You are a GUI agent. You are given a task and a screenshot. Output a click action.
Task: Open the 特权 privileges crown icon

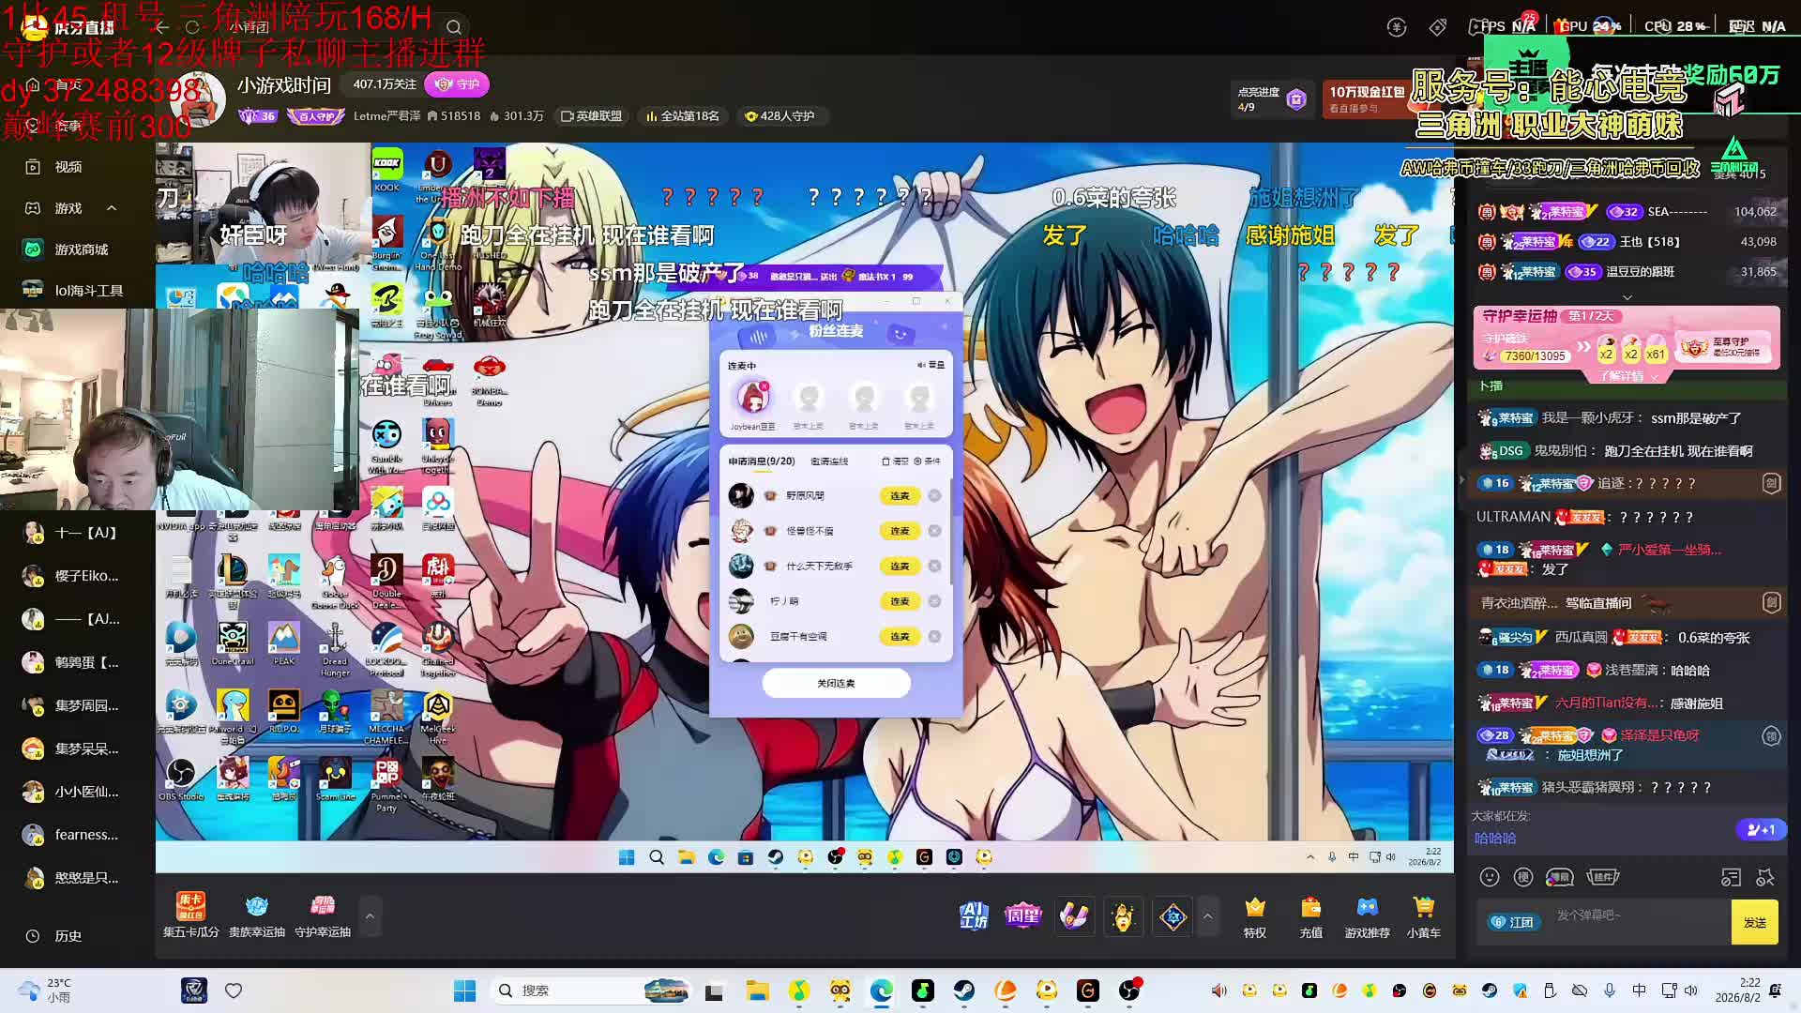coord(1255,916)
